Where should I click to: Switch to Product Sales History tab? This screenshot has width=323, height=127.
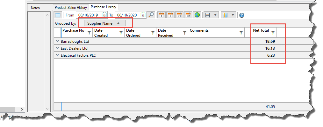coord(71,7)
